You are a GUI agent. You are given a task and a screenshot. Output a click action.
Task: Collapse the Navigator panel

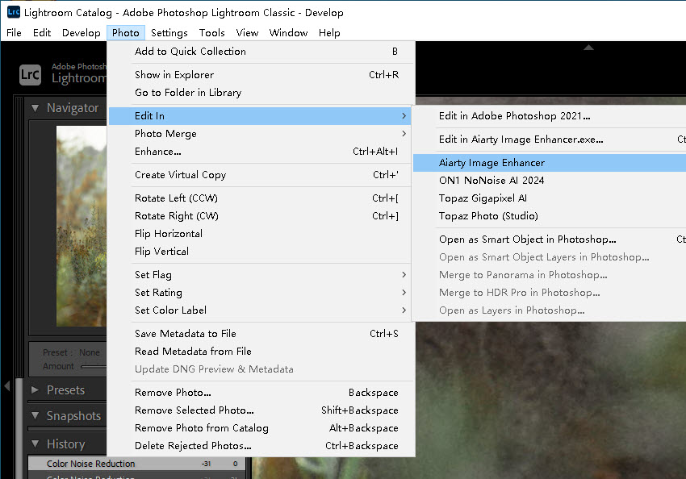pyautogui.click(x=35, y=108)
